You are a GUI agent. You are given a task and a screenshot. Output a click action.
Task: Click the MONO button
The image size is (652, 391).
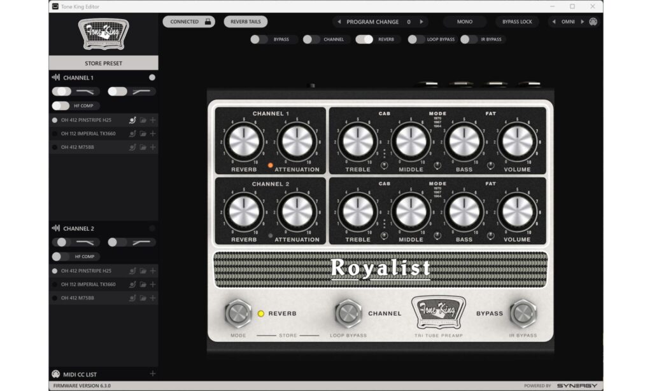[x=464, y=20]
